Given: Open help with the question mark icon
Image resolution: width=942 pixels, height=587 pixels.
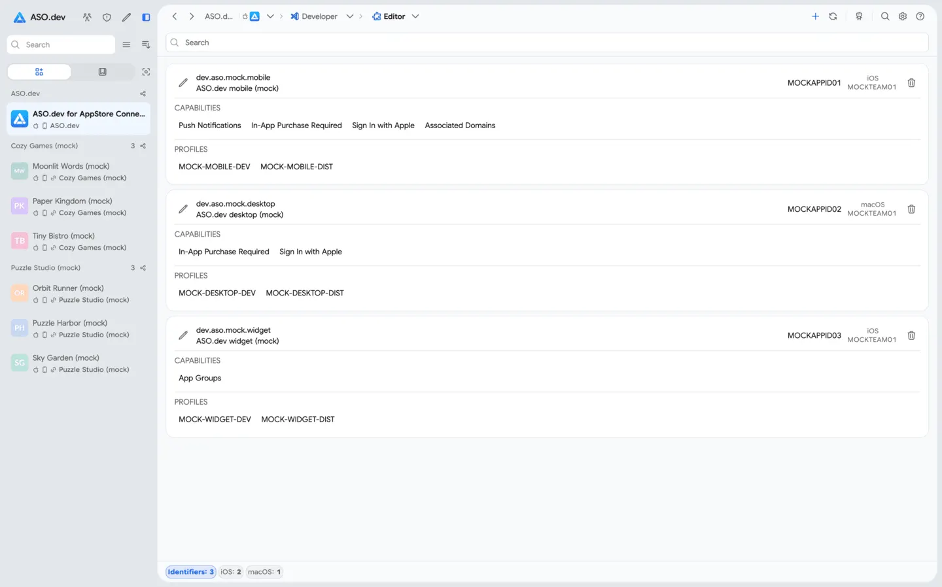Looking at the screenshot, I should (920, 16).
